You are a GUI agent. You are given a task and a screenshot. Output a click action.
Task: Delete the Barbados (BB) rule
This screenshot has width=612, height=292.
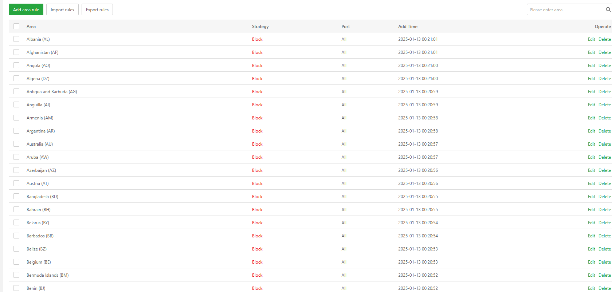pos(604,236)
